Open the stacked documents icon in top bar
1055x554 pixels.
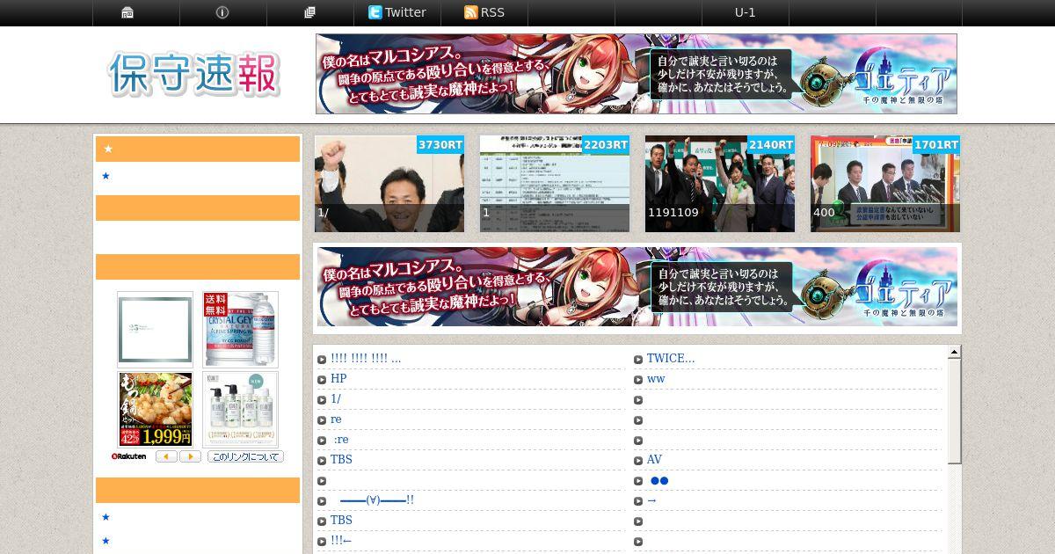pyautogui.click(x=309, y=12)
